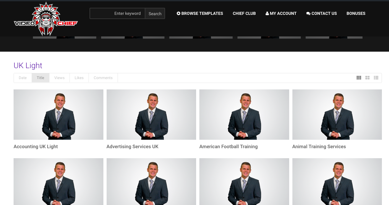389x205 pixels.
Task: Sort videos by Likes
Action: pyautogui.click(x=79, y=78)
